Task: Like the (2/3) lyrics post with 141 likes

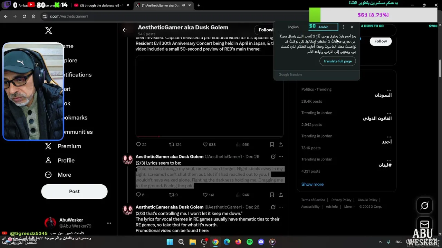Action: click(209, 195)
